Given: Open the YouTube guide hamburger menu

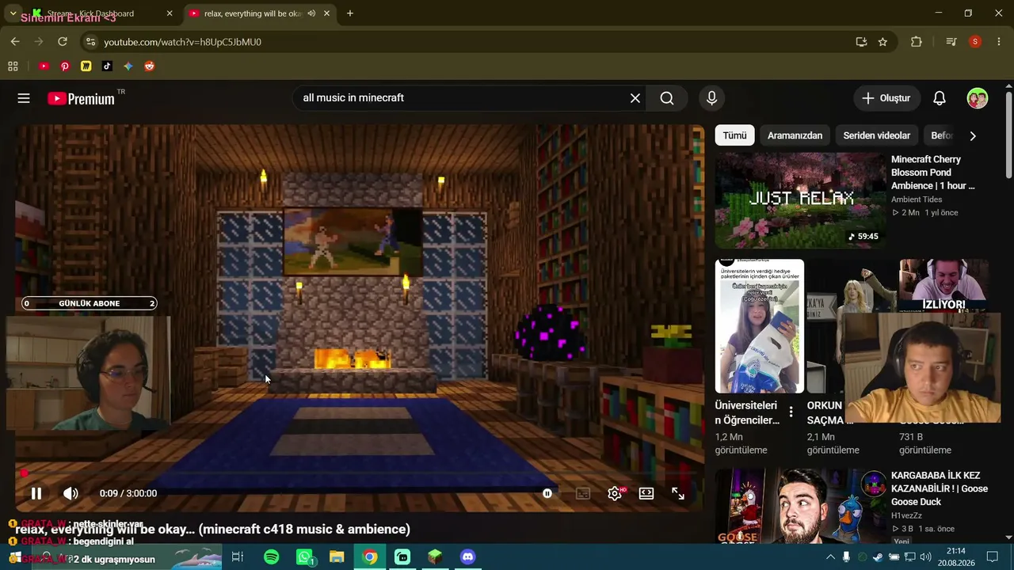Looking at the screenshot, I should tap(24, 98).
